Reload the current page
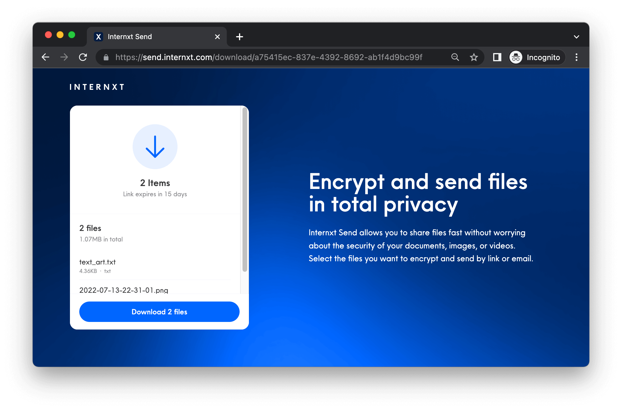The height and width of the screenshot is (410, 622). [83, 57]
